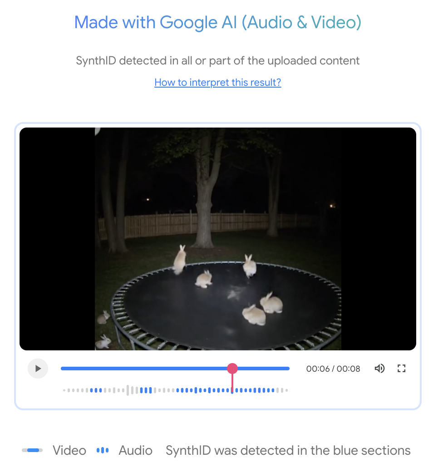
Task: Click the 'Video' legend label
Action: click(69, 451)
